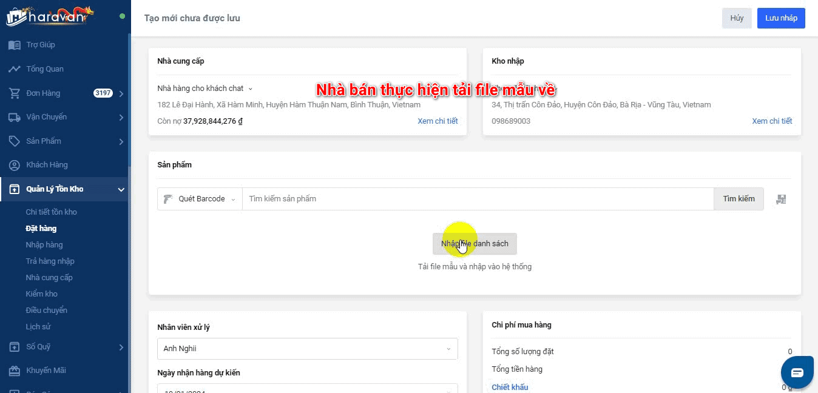Click the Sổ Quỹ wallet icon

(x=14, y=347)
